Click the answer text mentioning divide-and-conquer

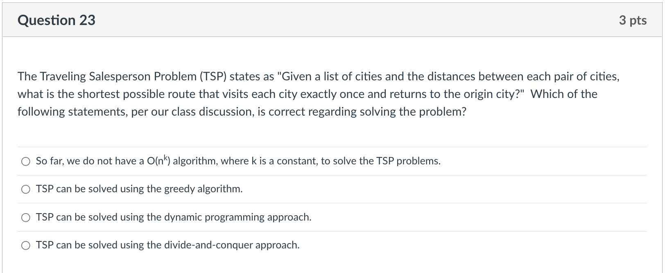pyautogui.click(x=168, y=245)
